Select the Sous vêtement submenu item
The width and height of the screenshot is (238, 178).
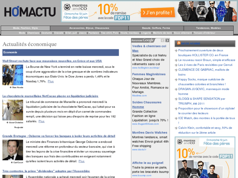(x=183, y=33)
